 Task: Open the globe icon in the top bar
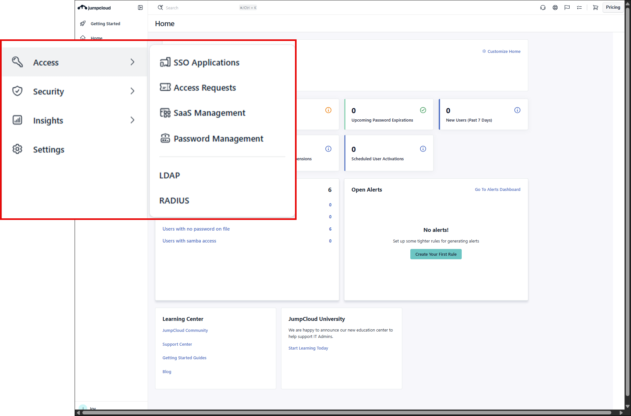point(555,7)
